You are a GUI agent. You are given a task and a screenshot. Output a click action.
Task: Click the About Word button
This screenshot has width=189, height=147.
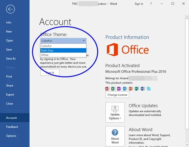115,136
